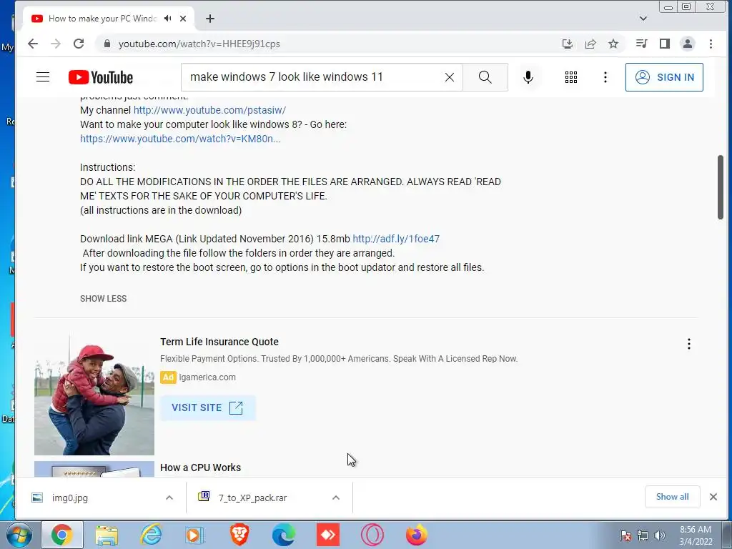Collapse description with SHOW LESS
The height and width of the screenshot is (549, 732).
pos(103,298)
